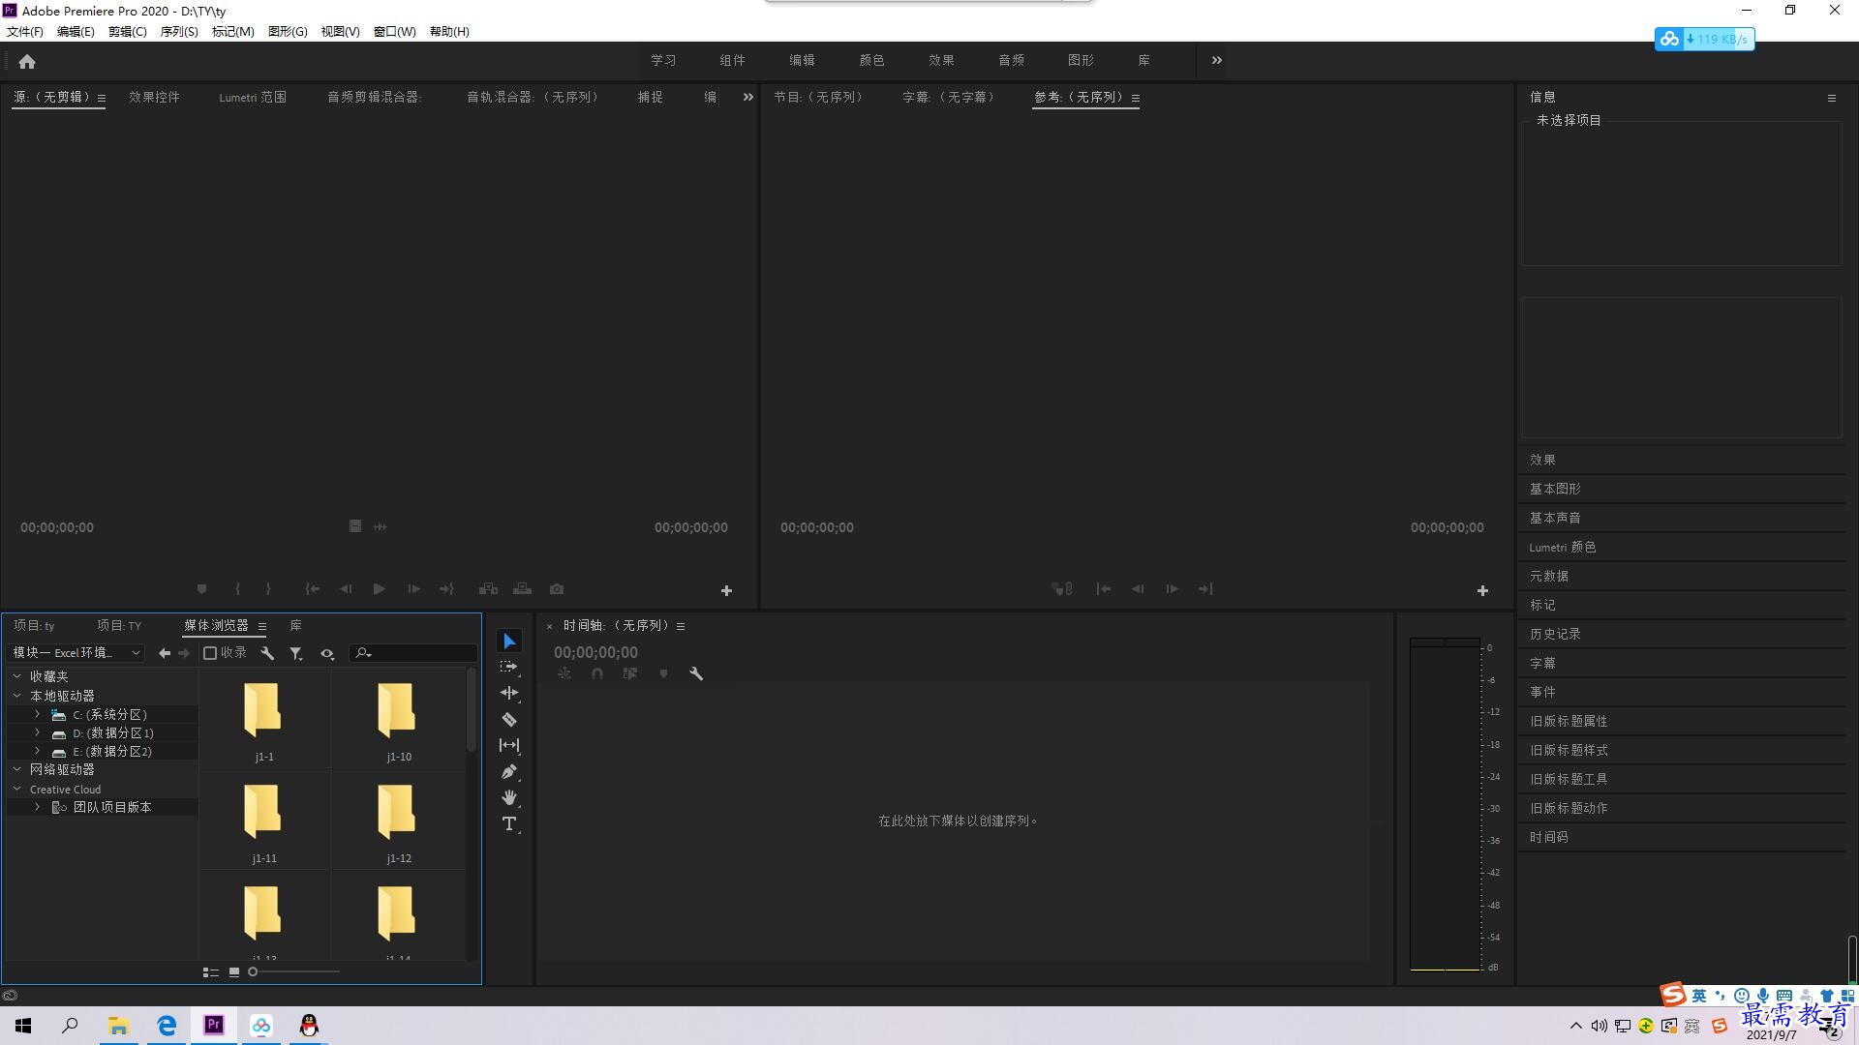1859x1045 pixels.
Task: Switch media browser to list view
Action: point(210,971)
